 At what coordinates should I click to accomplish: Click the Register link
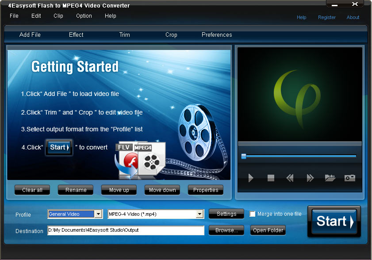[327, 17]
